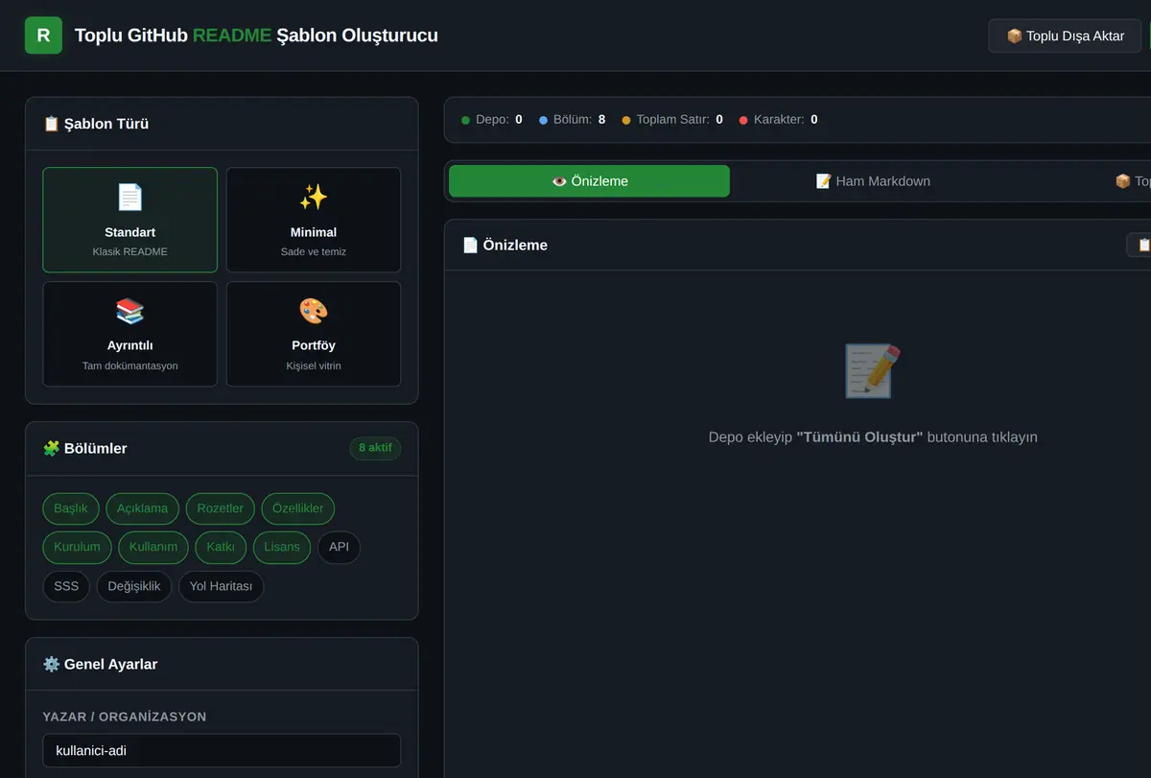The image size is (1151, 778).
Task: Disable the Lisans section chip
Action: click(282, 547)
